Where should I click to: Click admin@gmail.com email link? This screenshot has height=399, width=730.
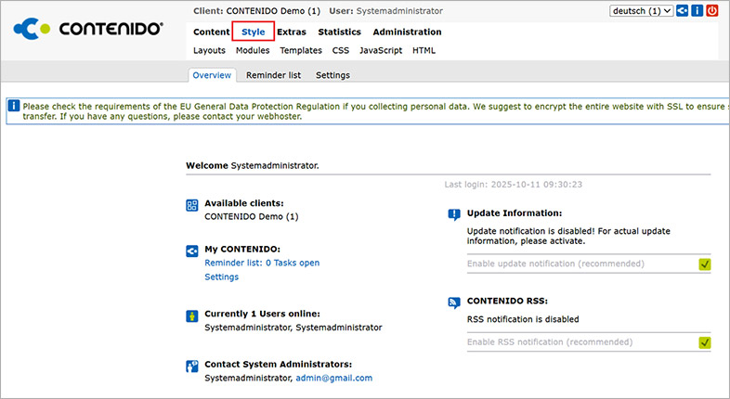pyautogui.click(x=333, y=378)
